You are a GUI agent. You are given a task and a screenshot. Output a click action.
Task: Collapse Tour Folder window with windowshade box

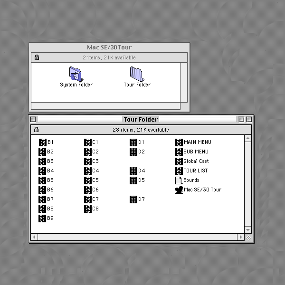coord(248,119)
